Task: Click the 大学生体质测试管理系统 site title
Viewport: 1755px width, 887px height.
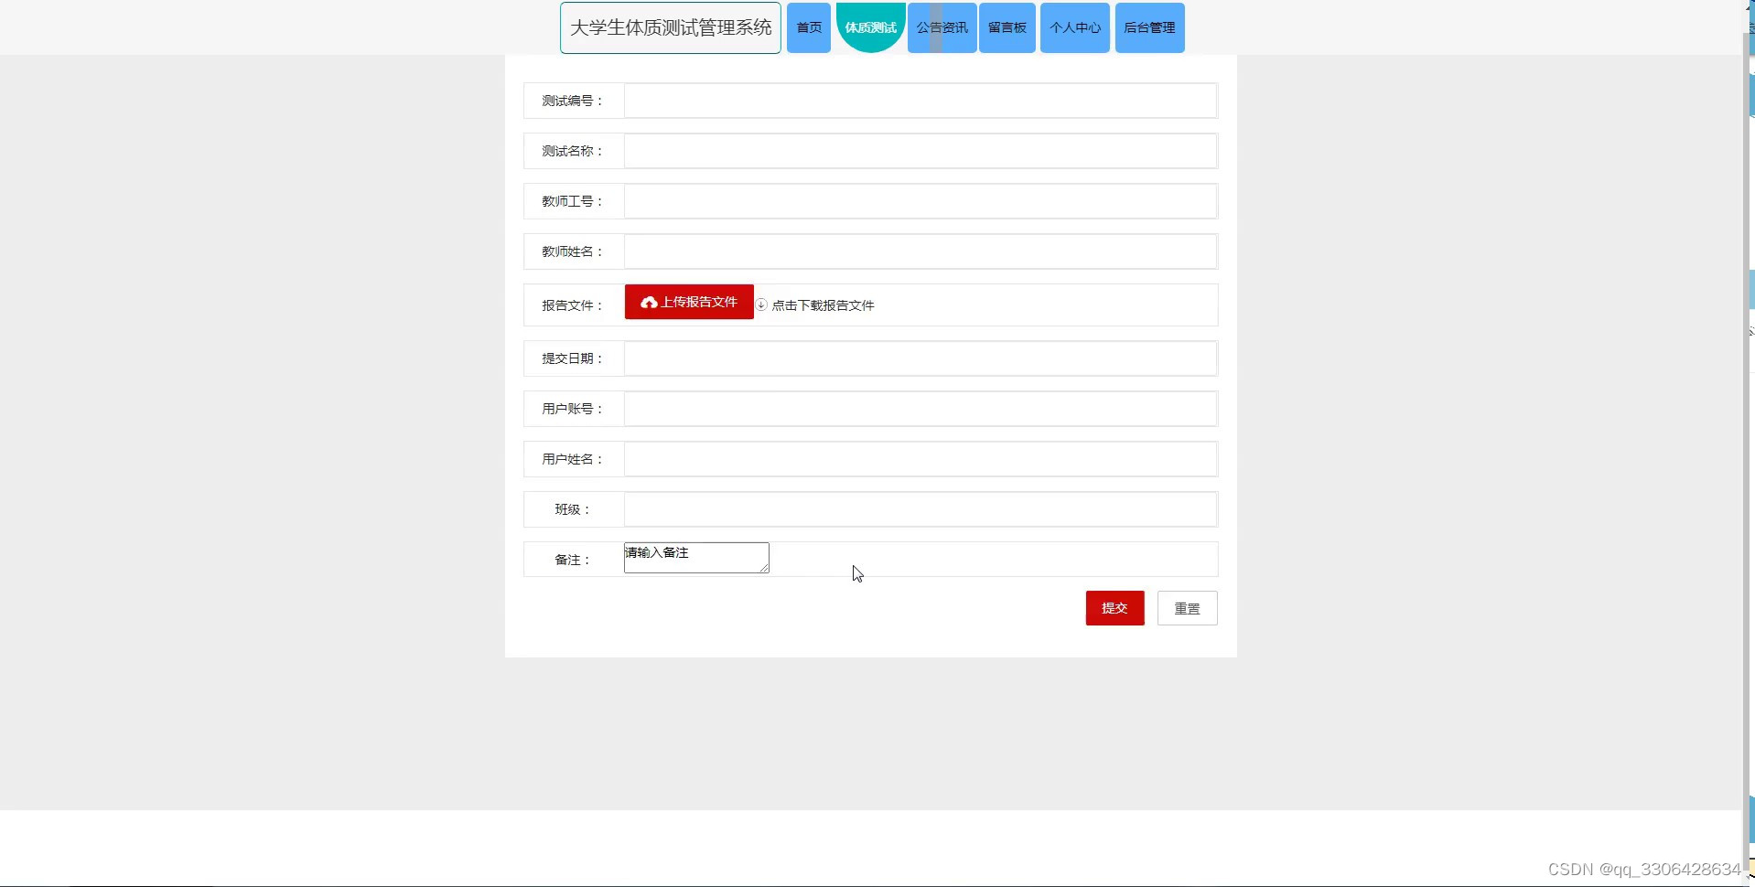Action: (x=671, y=28)
